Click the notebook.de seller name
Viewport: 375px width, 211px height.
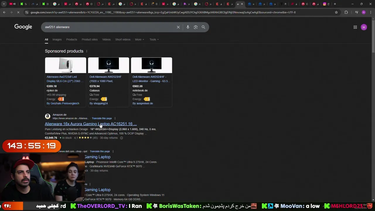point(140,91)
